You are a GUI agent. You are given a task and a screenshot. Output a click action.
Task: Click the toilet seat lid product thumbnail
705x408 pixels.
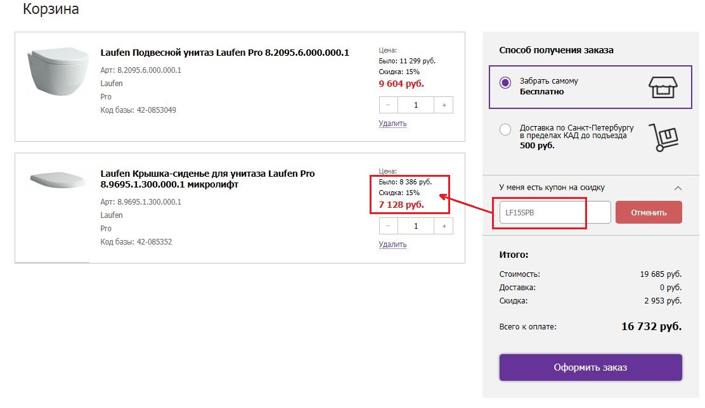pos(58,180)
